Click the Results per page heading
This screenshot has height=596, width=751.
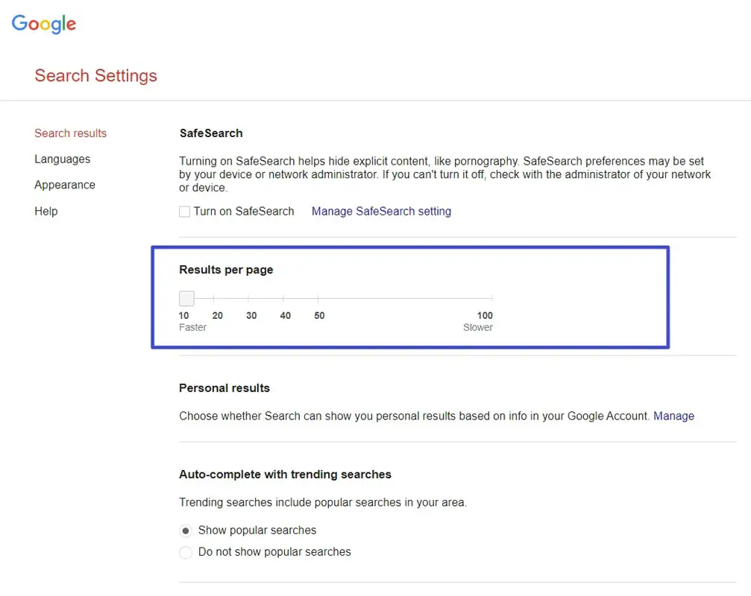pos(226,270)
